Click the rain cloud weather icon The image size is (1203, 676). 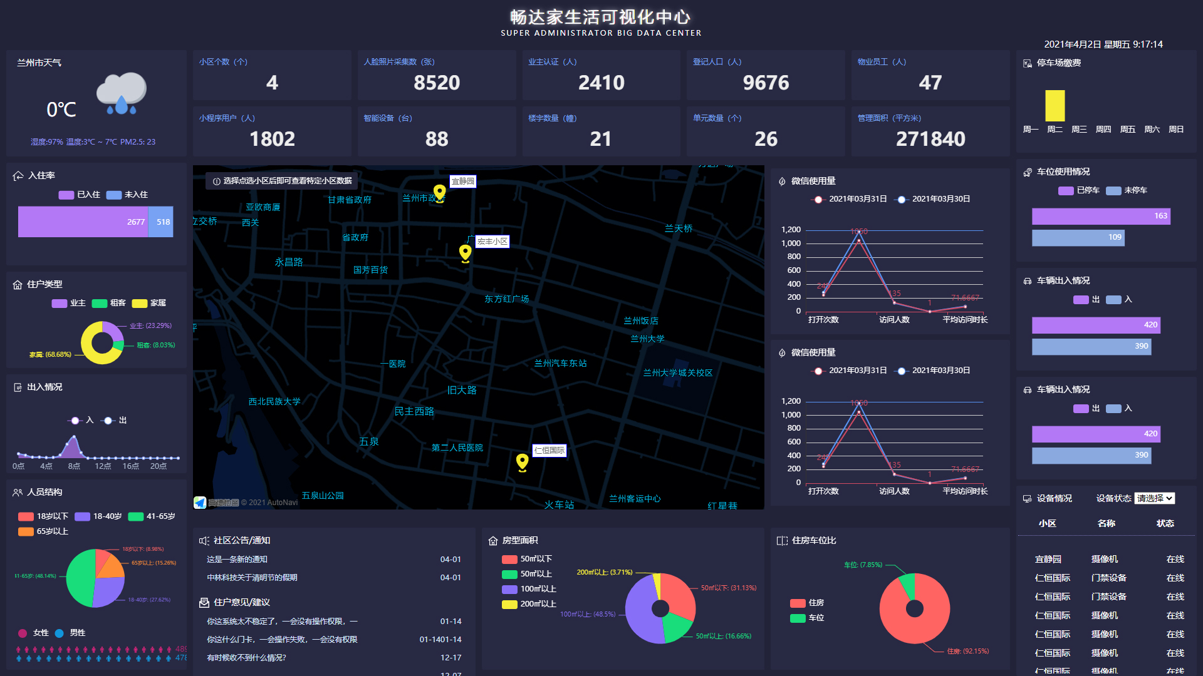pyautogui.click(x=122, y=94)
